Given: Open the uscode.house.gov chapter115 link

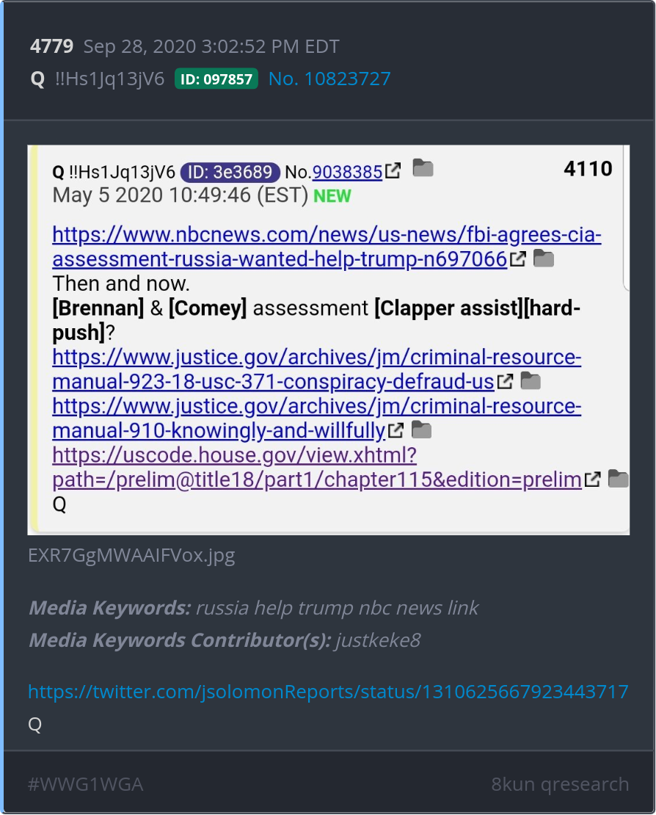Looking at the screenshot, I should (317, 467).
